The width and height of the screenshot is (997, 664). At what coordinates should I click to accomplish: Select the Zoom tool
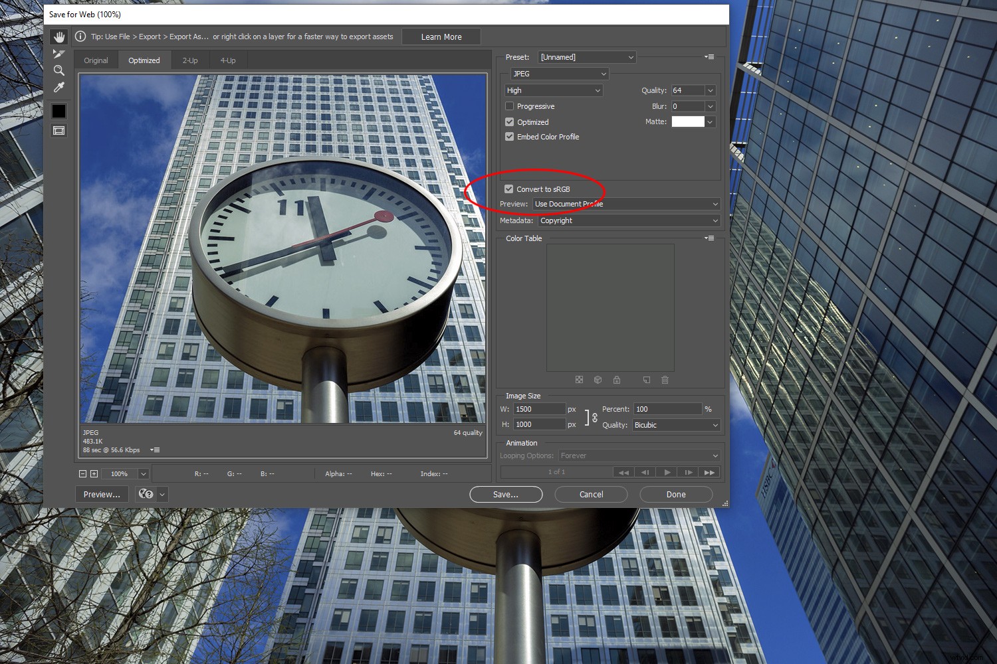(x=59, y=70)
